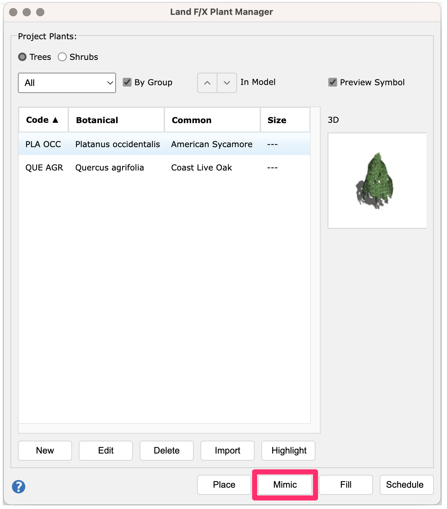Select the Shrubs radio button
Image resolution: width=447 pixels, height=509 pixels.
click(x=62, y=57)
